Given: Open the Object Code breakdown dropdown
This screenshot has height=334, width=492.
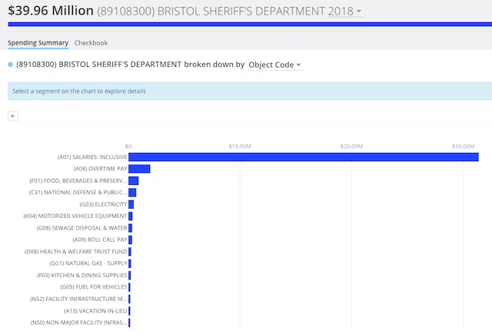Looking at the screenshot, I should click(x=275, y=64).
